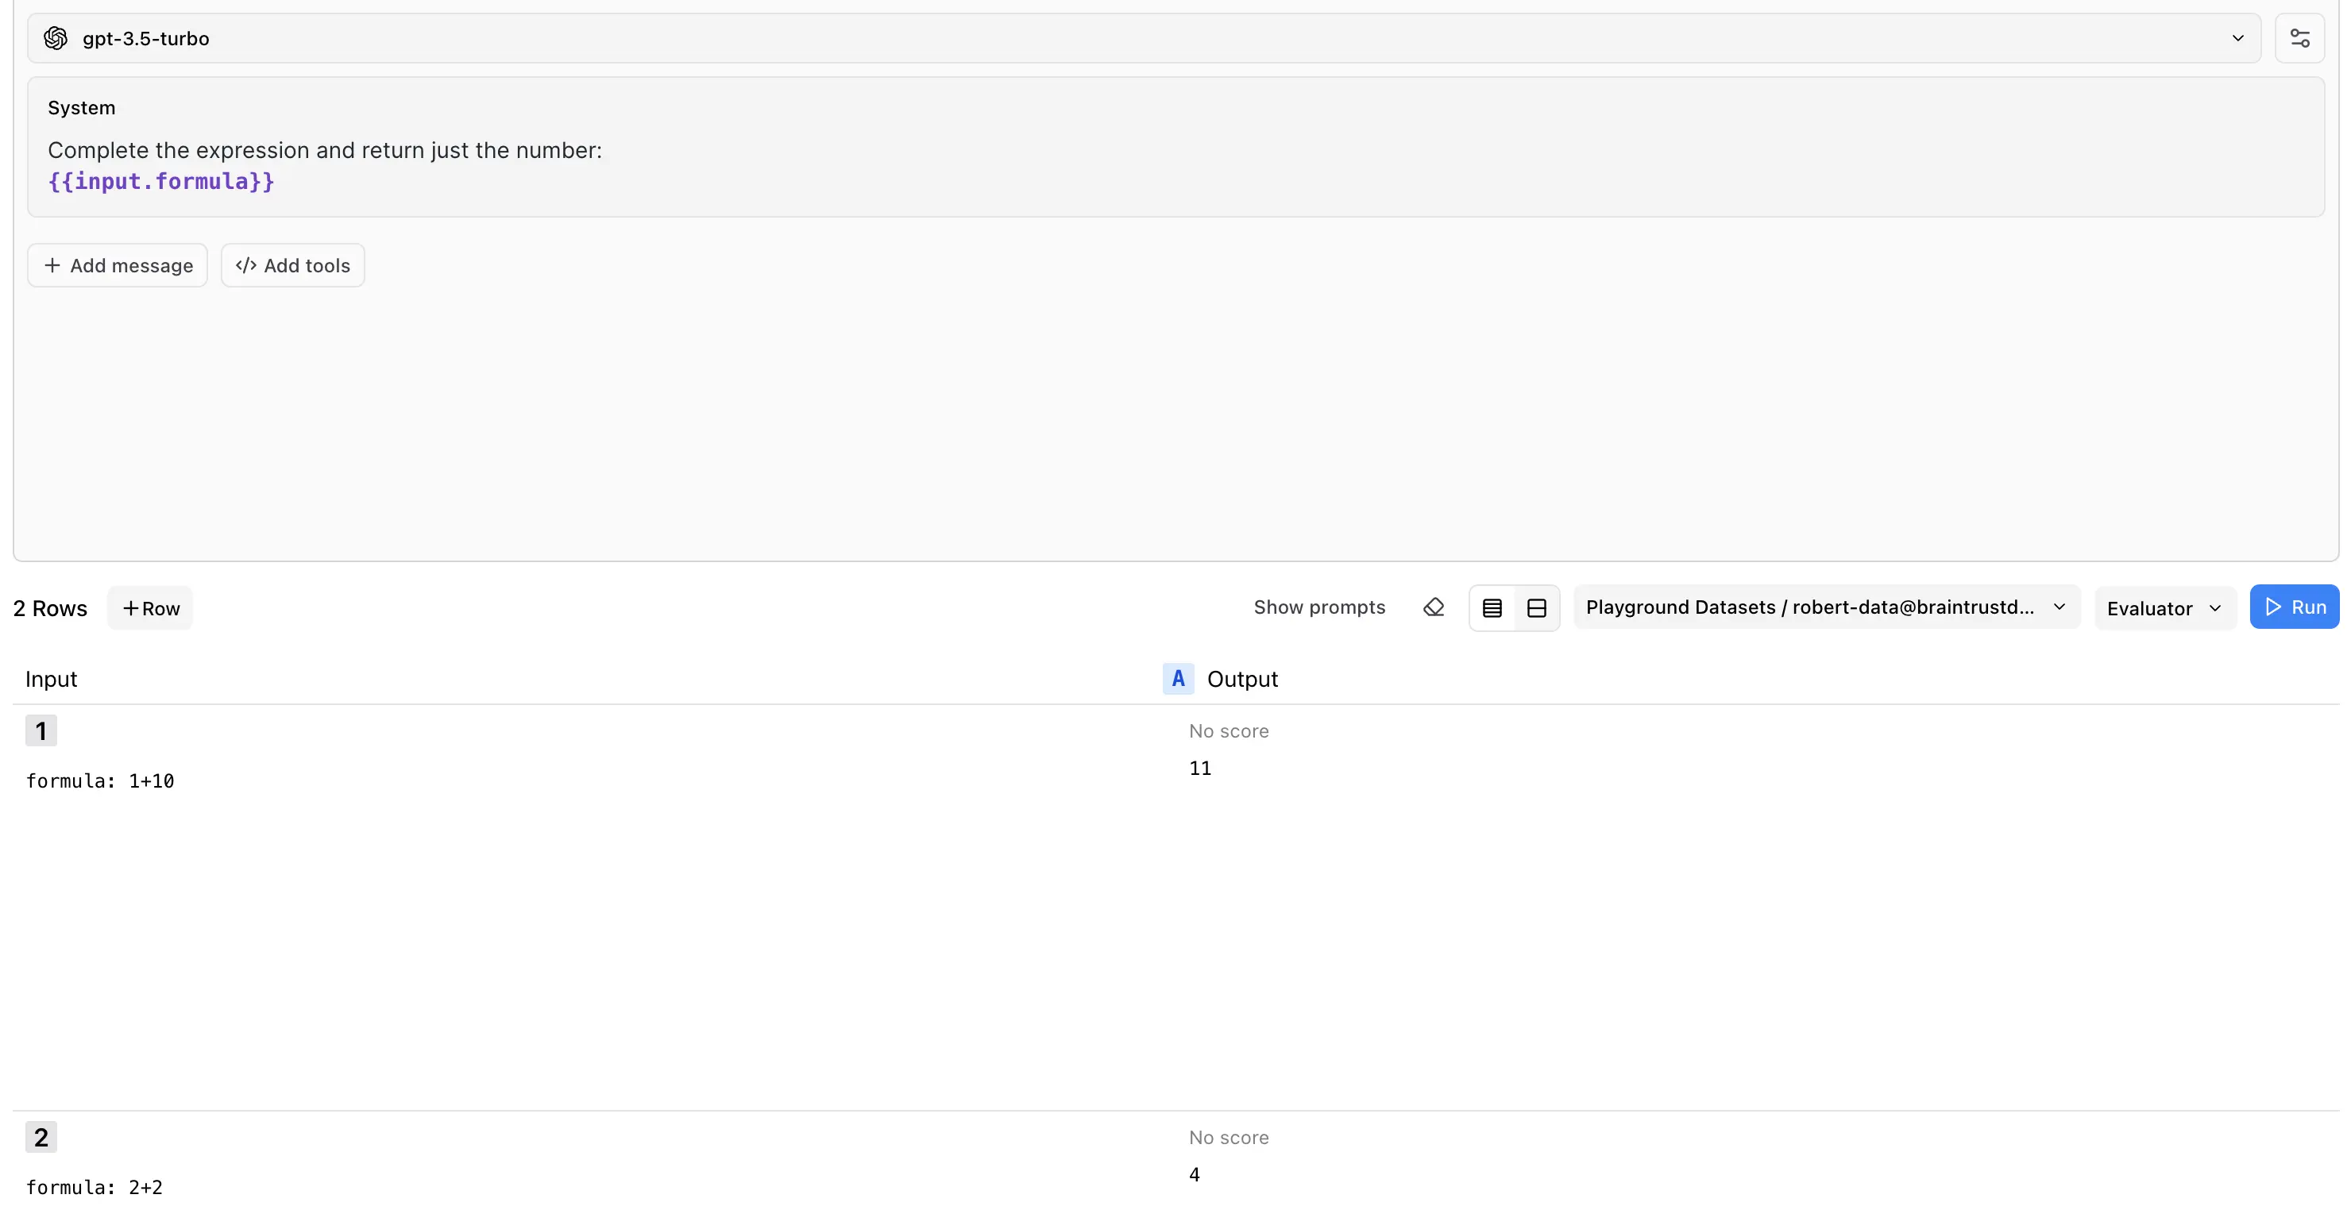2351x1210 pixels.
Task: Click the code brackets icon on Add tools
Action: click(245, 264)
